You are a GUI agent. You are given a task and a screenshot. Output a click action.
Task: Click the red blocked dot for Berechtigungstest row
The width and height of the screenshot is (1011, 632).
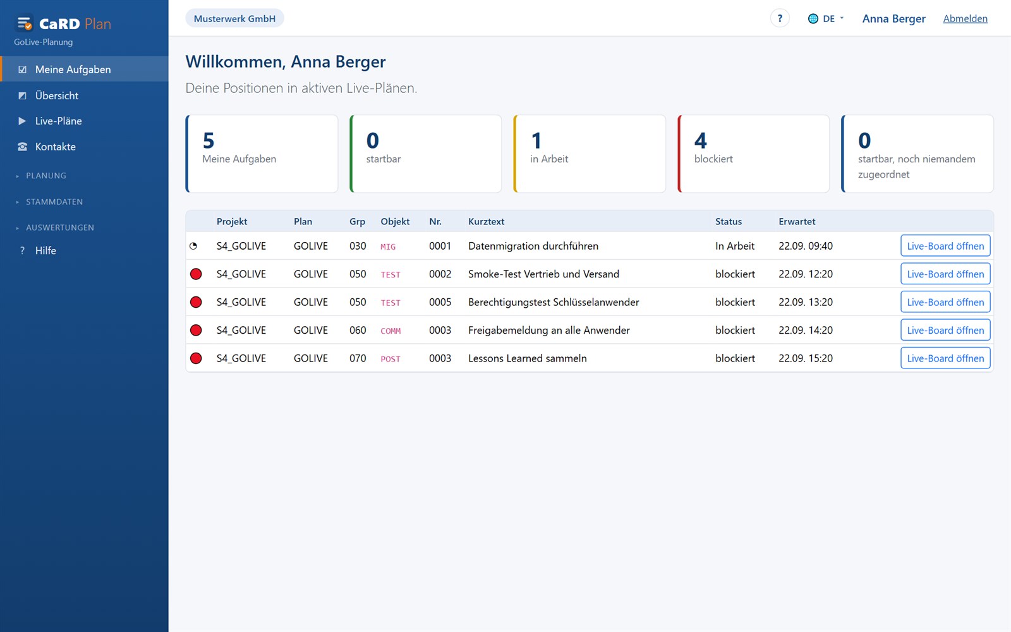[x=196, y=302]
